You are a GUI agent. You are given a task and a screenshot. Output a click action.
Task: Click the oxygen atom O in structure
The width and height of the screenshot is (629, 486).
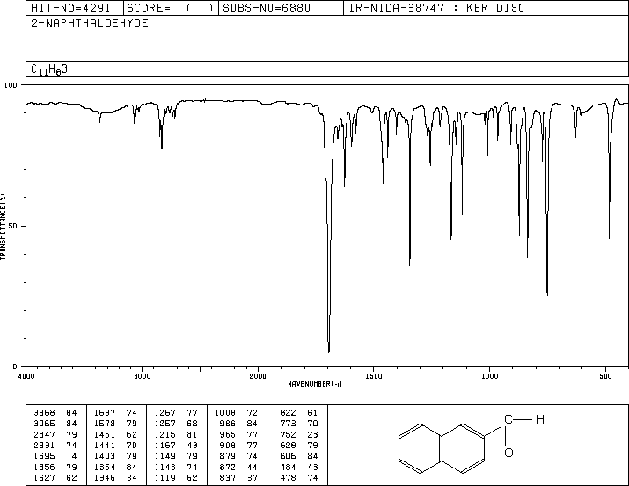pos(508,453)
